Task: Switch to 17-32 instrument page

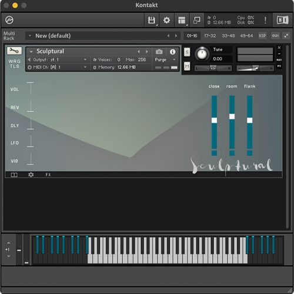Action: 210,36
